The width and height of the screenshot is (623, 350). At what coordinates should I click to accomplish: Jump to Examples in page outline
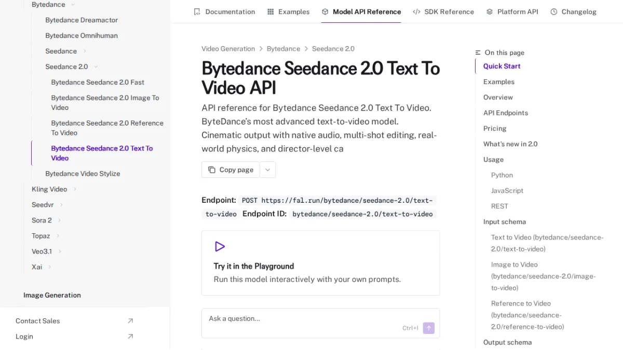[499, 82]
